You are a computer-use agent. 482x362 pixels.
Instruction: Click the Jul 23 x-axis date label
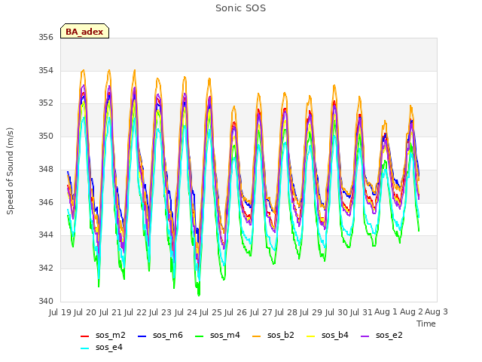(160, 312)
